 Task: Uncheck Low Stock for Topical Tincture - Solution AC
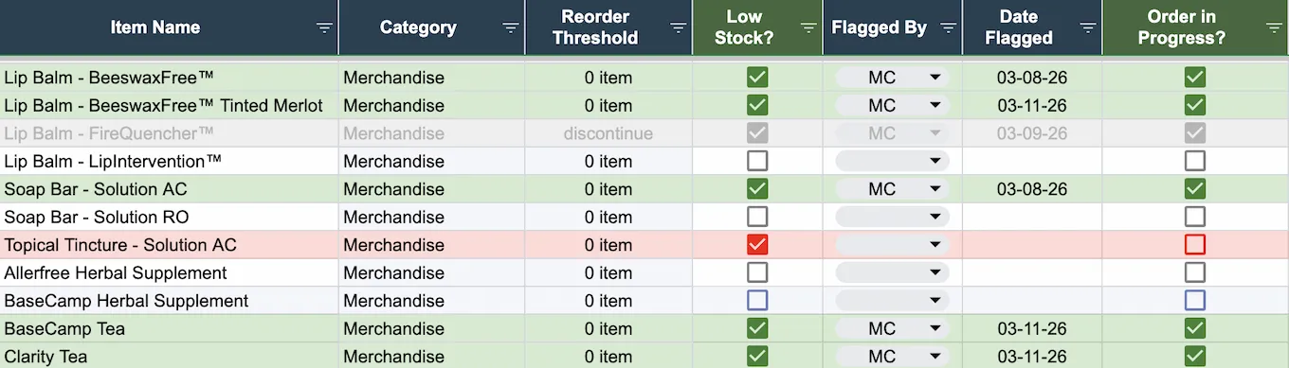(757, 245)
